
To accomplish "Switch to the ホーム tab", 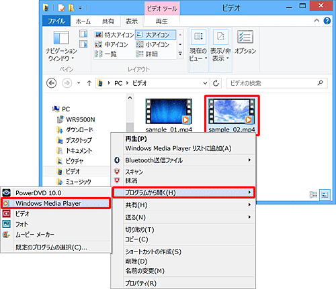I will (83, 21).
